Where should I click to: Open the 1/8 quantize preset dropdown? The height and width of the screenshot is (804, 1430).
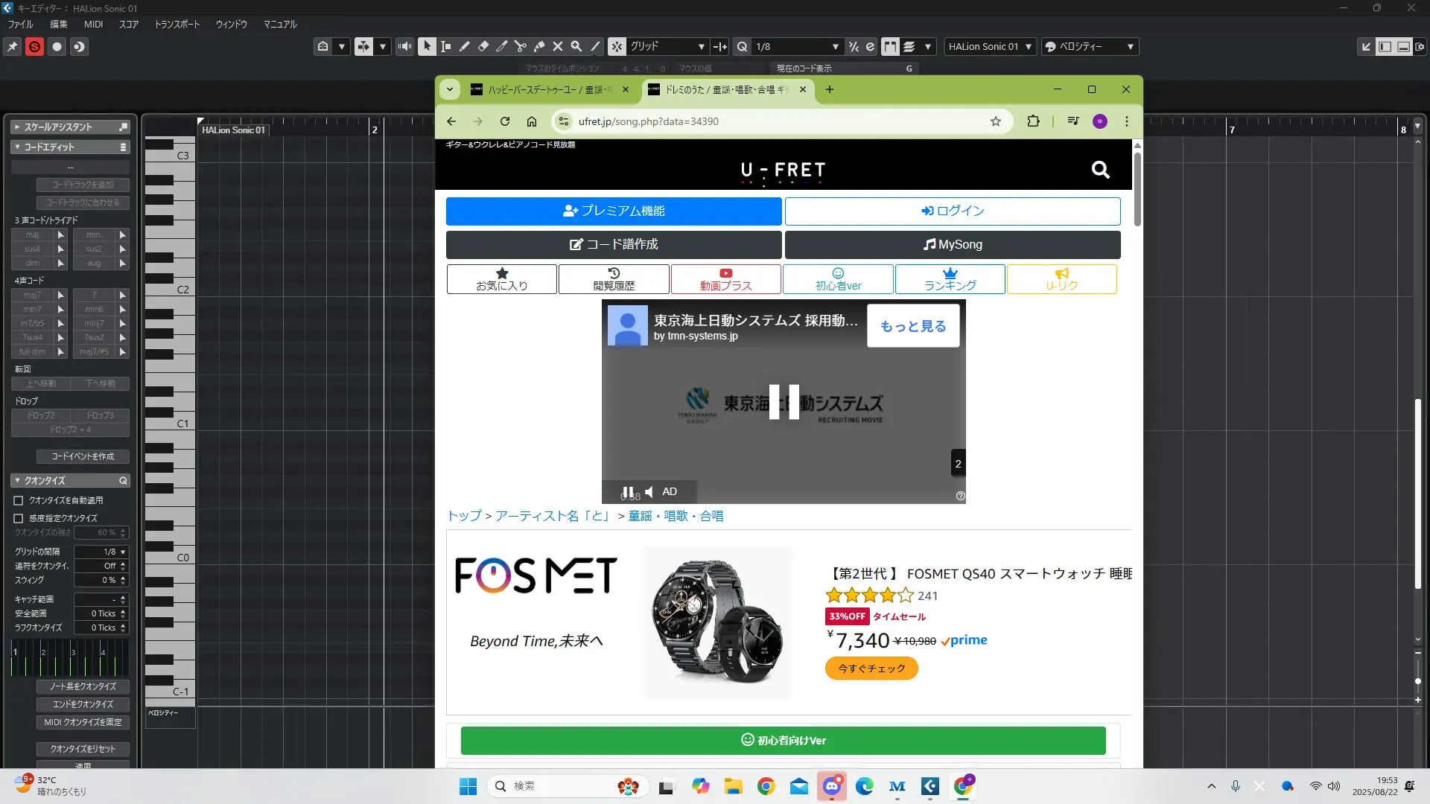pos(835,46)
